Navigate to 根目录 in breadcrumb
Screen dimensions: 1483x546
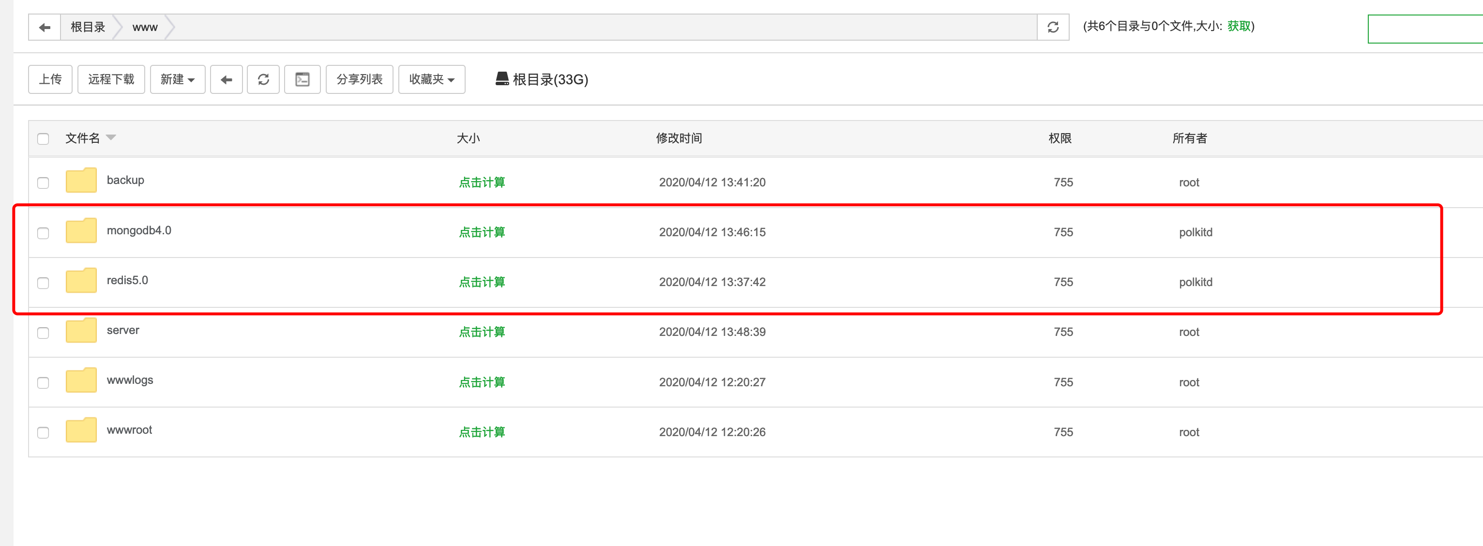pos(88,27)
